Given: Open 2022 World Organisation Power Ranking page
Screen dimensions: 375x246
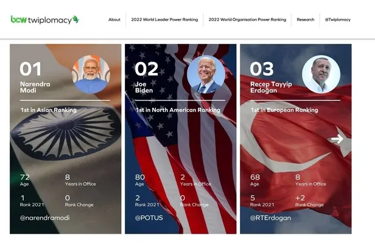Looking at the screenshot, I should (247, 19).
